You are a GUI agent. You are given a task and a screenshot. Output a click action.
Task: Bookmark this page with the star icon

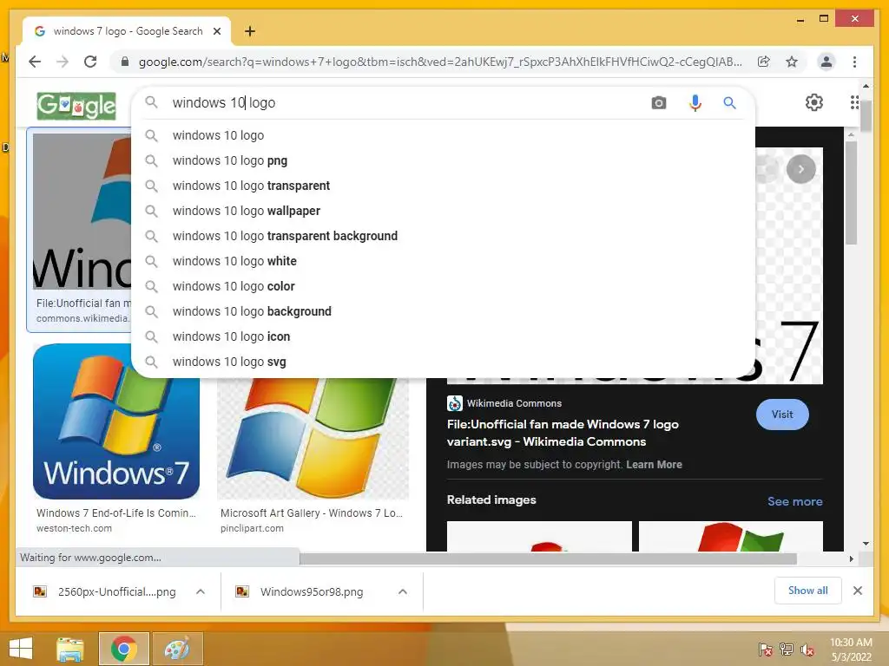(x=792, y=62)
